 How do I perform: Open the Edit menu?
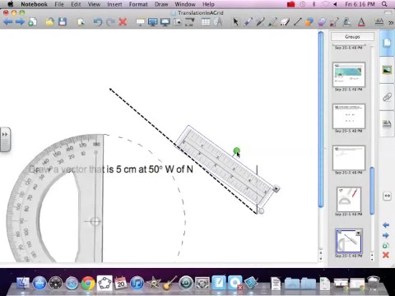point(76,4)
